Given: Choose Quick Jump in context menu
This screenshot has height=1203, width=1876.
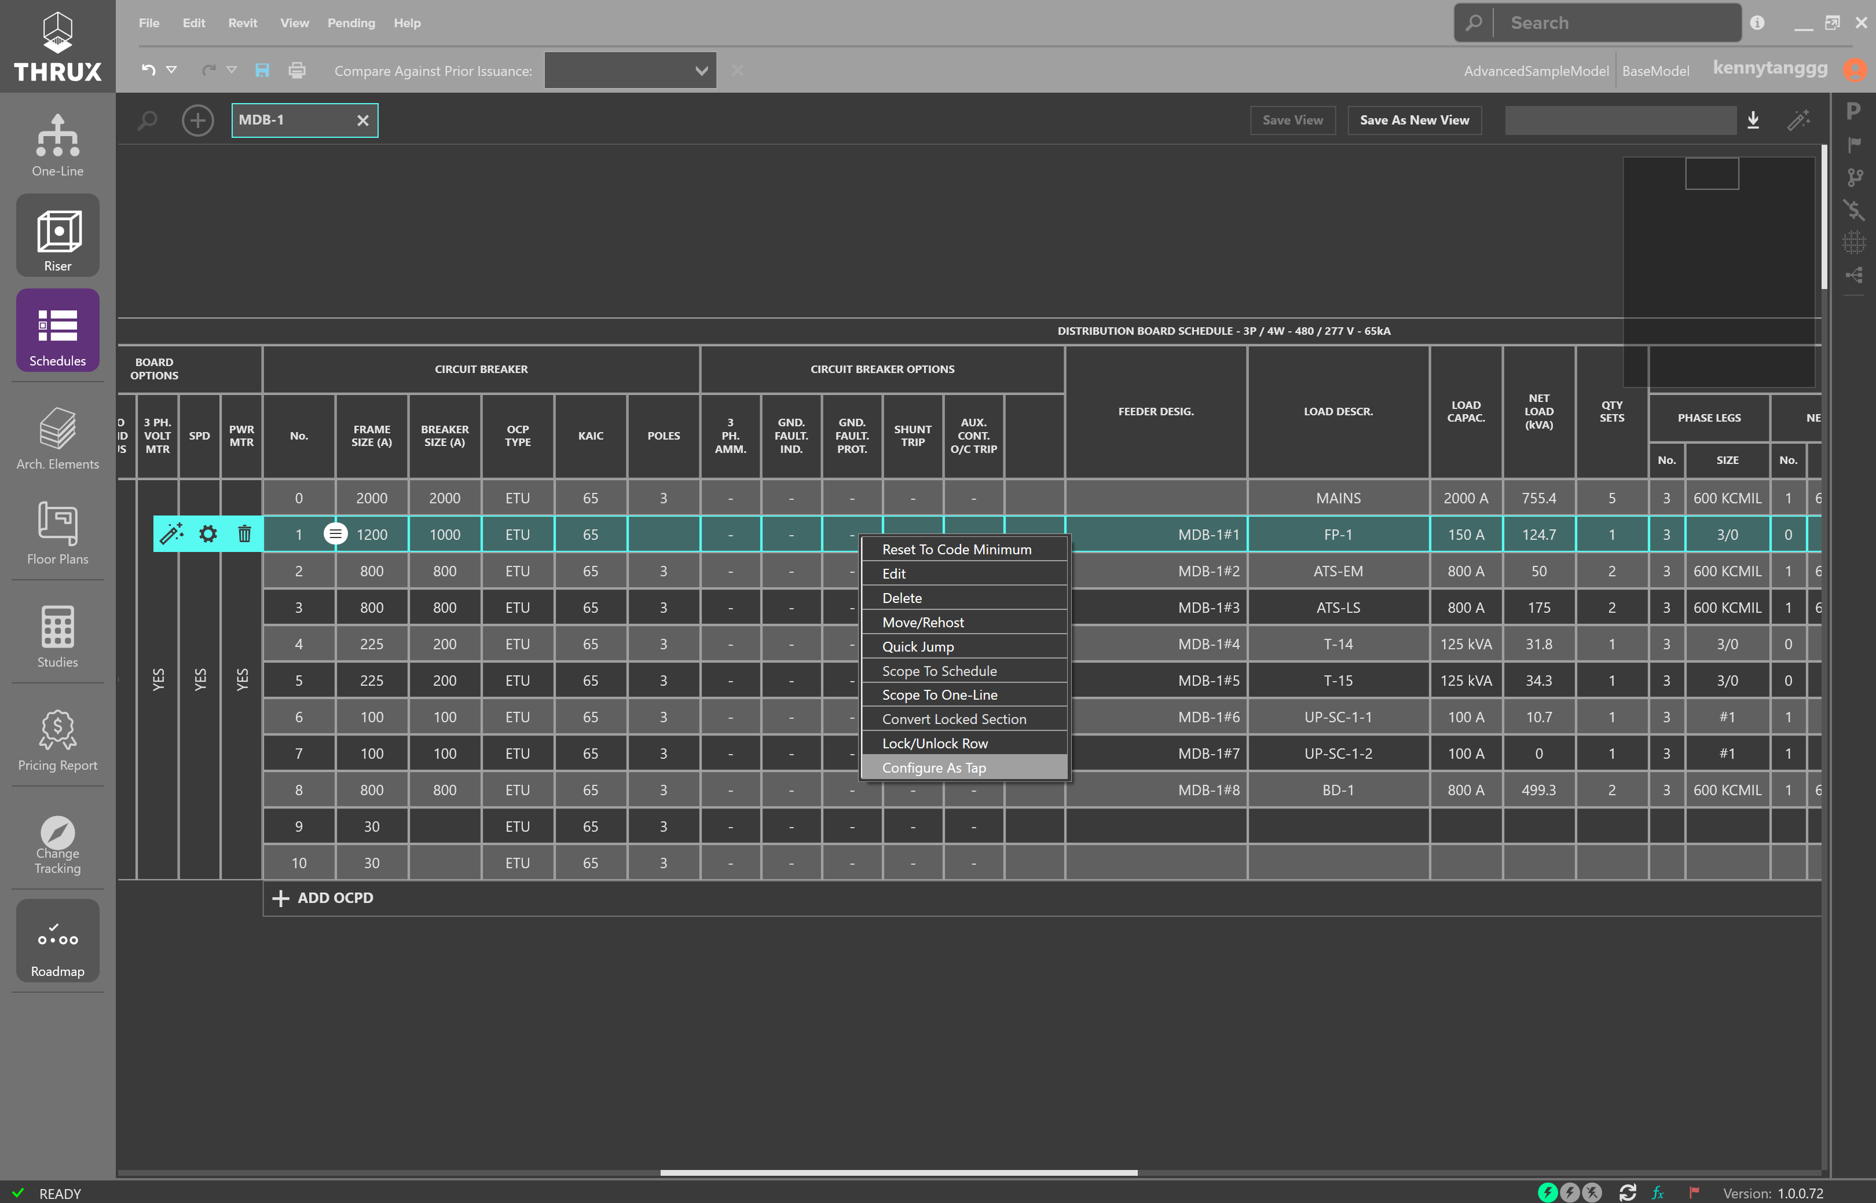Looking at the screenshot, I should click(x=964, y=646).
